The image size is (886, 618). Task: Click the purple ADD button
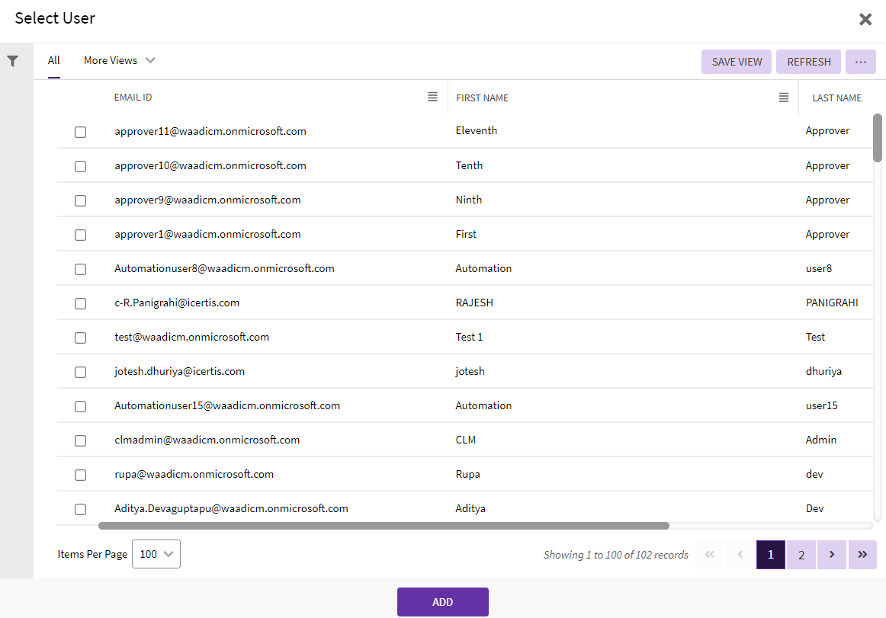point(442,602)
